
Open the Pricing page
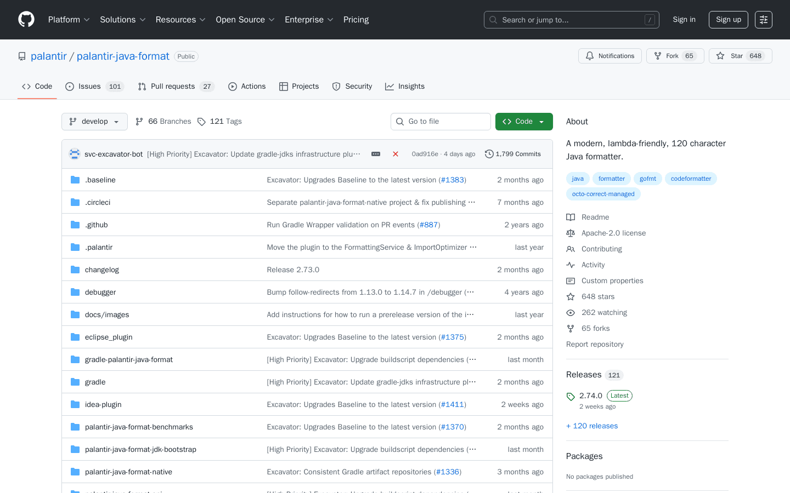pos(356,20)
